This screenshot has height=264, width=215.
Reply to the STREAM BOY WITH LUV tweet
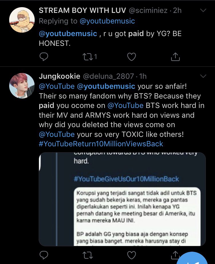44,57
